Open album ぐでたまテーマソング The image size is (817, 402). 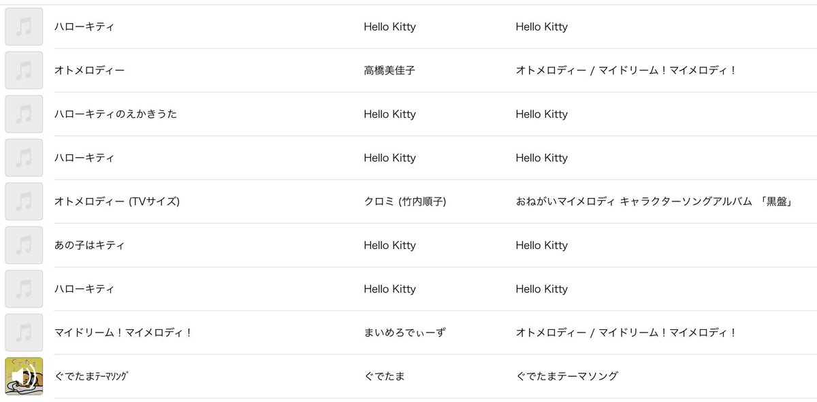point(567,376)
